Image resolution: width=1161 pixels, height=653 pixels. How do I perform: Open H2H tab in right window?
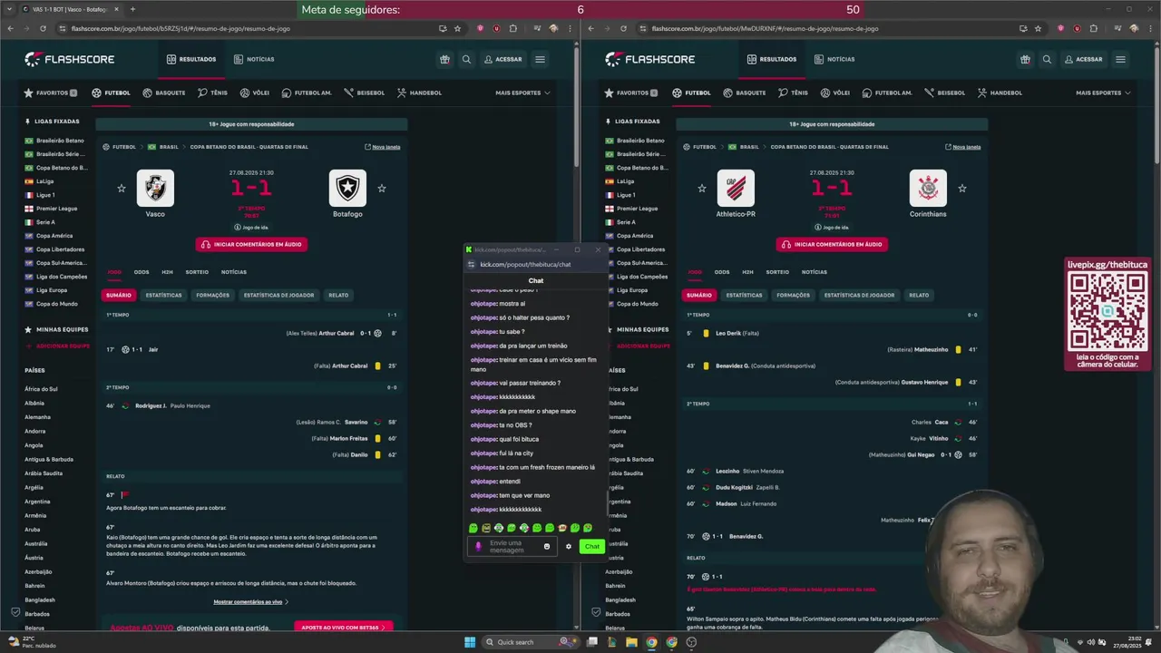point(747,272)
